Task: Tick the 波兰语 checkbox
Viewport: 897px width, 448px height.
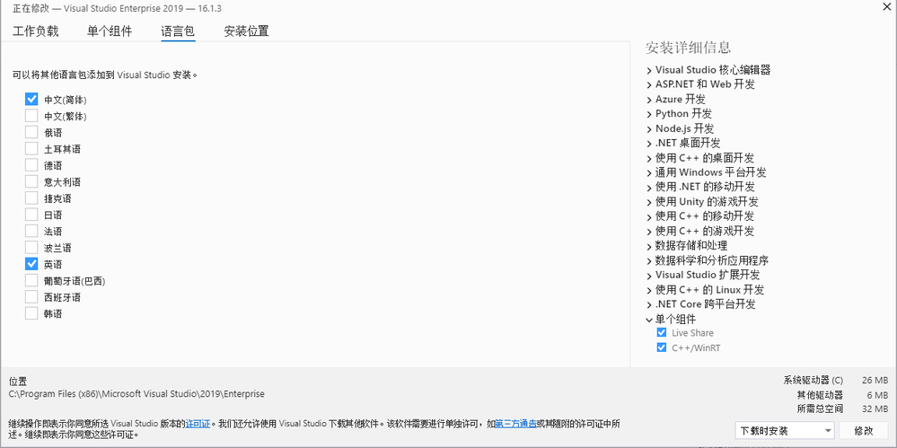Action: (x=31, y=249)
